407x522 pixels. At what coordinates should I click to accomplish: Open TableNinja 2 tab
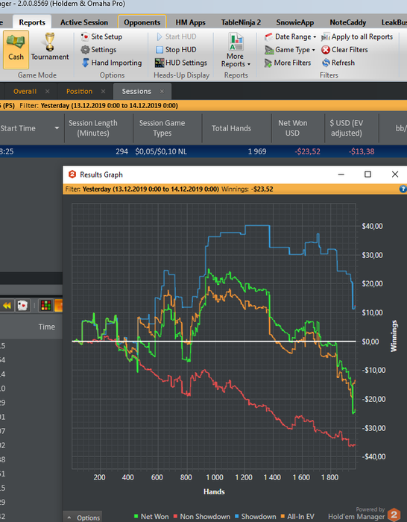pyautogui.click(x=241, y=22)
